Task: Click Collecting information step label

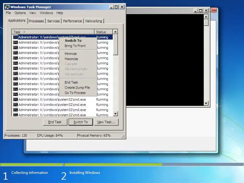Action: (30, 173)
